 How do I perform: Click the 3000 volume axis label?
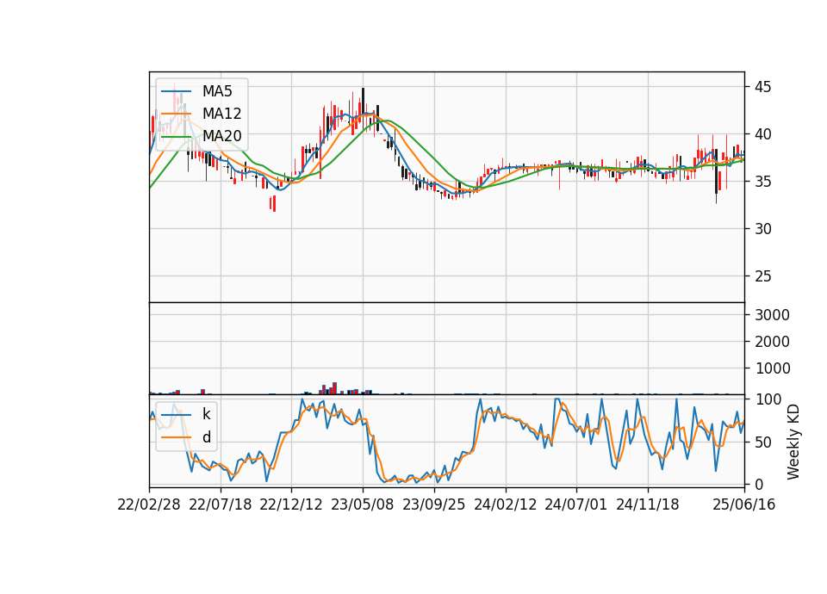point(773,315)
